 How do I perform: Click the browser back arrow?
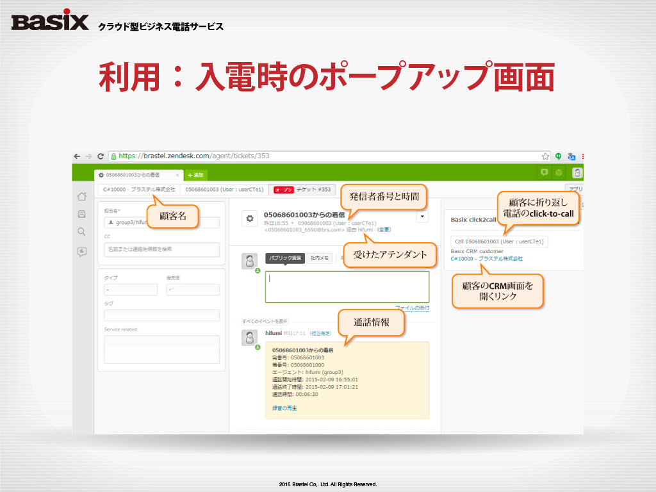[x=78, y=156]
